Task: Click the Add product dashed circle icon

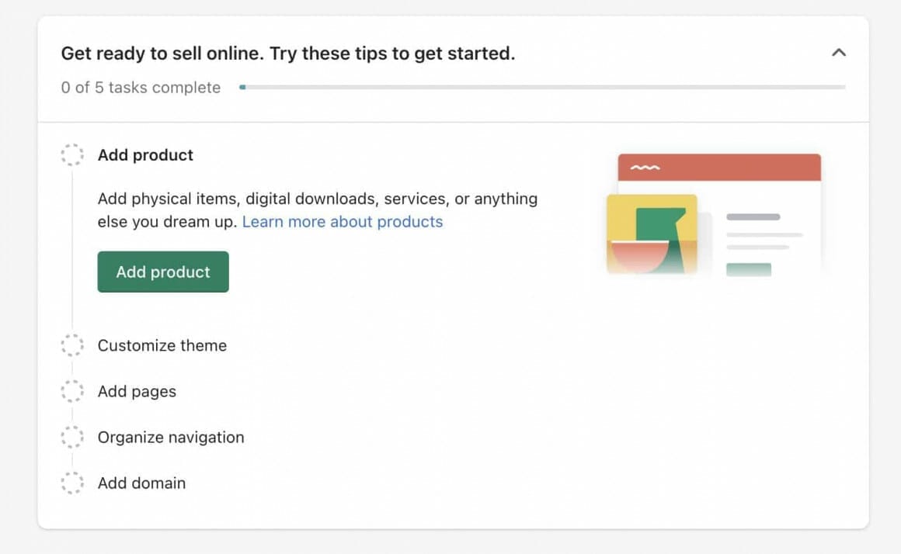Action: [x=72, y=154]
